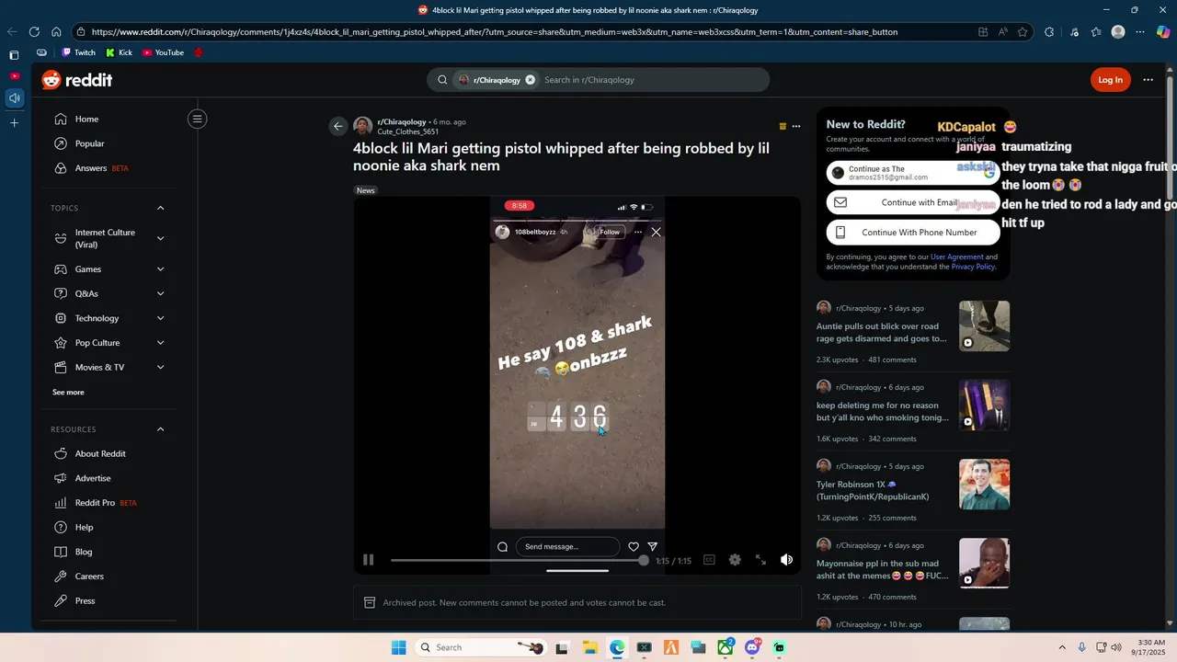Open Auntie pulls out blick post thumbnail
Image resolution: width=1177 pixels, height=662 pixels.
[x=984, y=326]
